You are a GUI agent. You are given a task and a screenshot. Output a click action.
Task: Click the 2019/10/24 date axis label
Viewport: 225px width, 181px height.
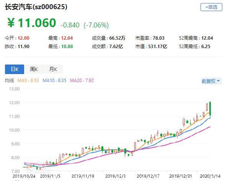pos(24,176)
